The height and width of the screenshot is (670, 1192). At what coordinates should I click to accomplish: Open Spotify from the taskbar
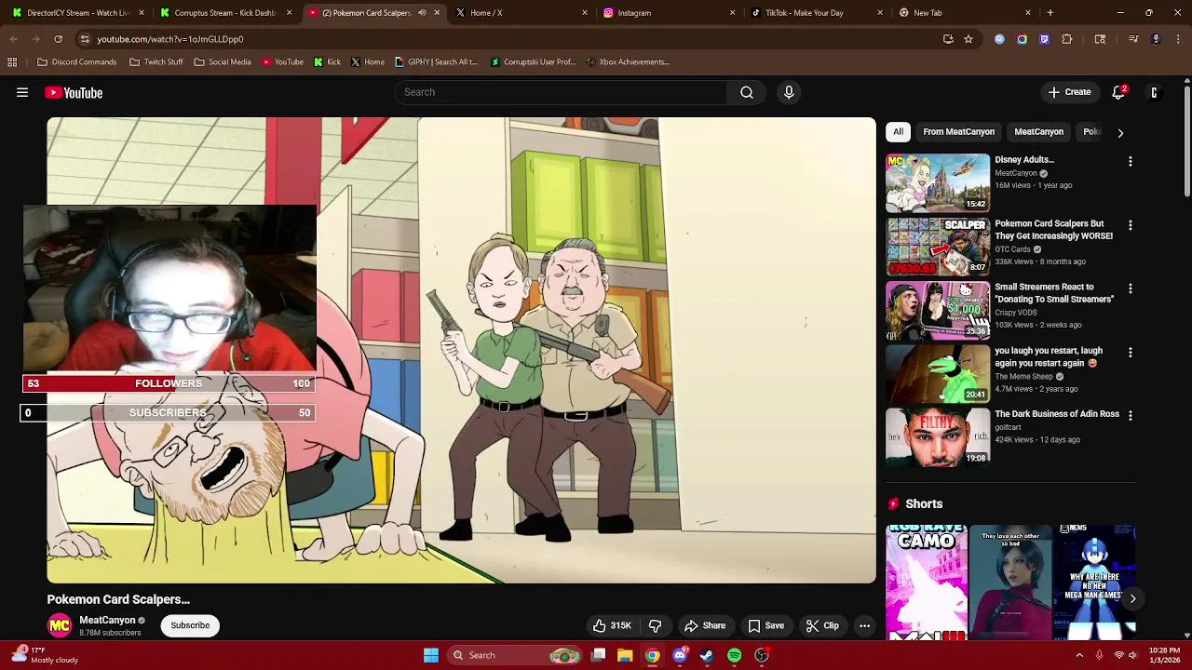click(x=734, y=655)
